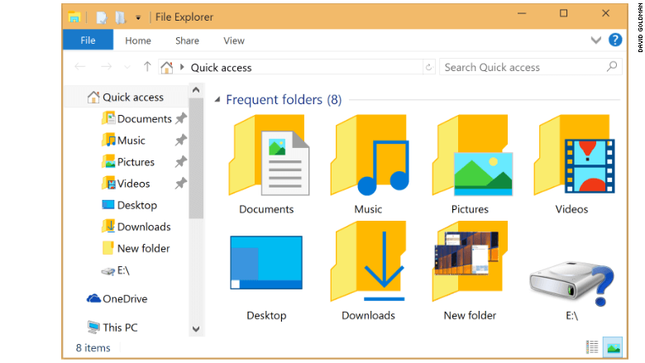Collapse the Frequent folders group
Viewport: 645px width, 363px height.
pyautogui.click(x=217, y=99)
